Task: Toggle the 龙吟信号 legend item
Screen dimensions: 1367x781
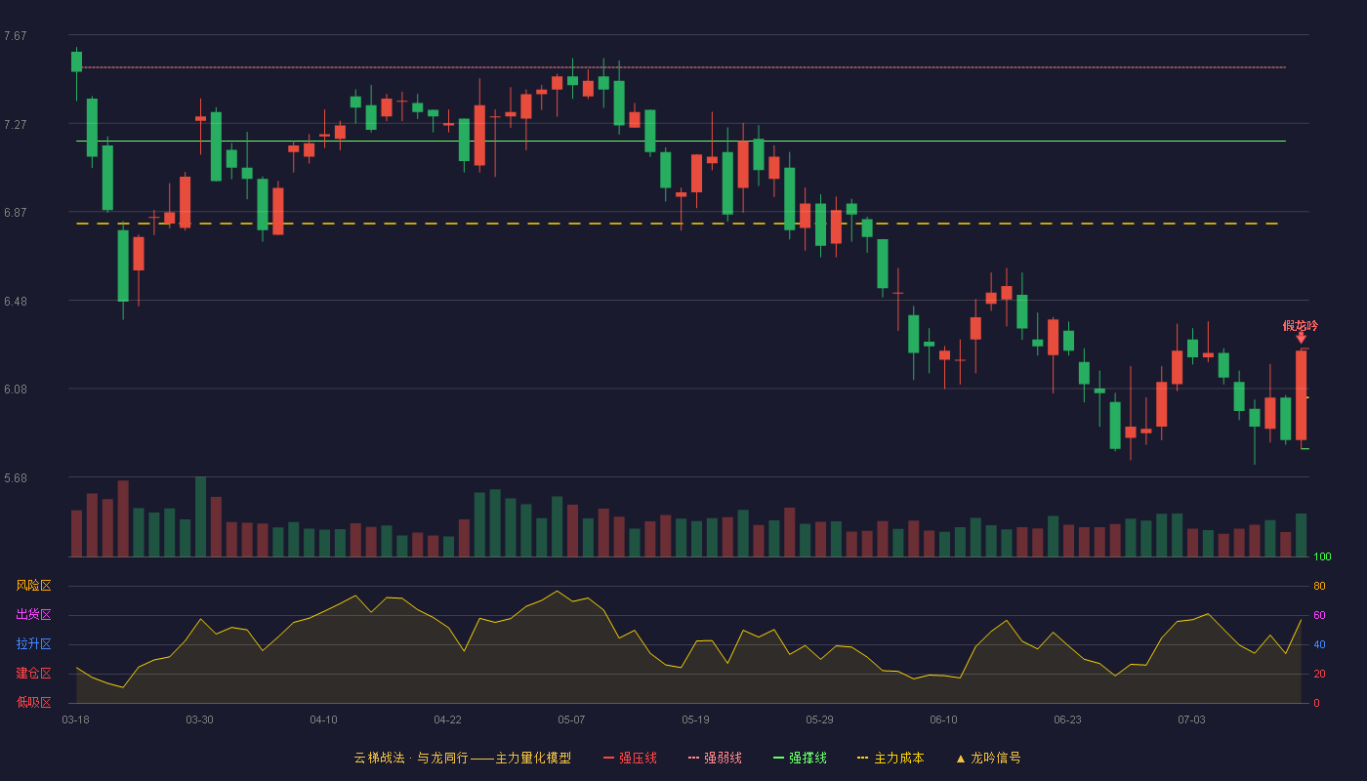Action: [x=988, y=758]
